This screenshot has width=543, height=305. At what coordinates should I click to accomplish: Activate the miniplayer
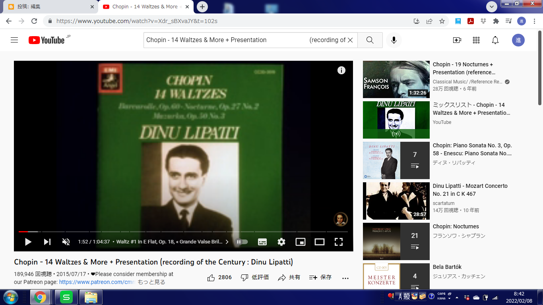tap(301, 241)
